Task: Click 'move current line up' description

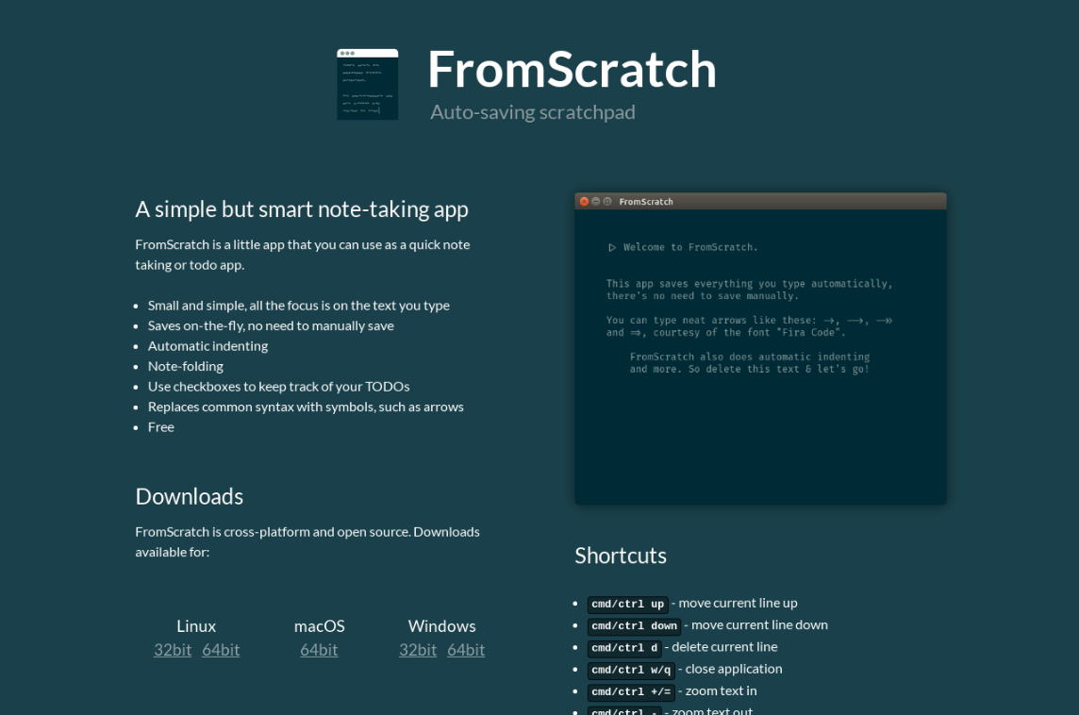Action: point(739,603)
